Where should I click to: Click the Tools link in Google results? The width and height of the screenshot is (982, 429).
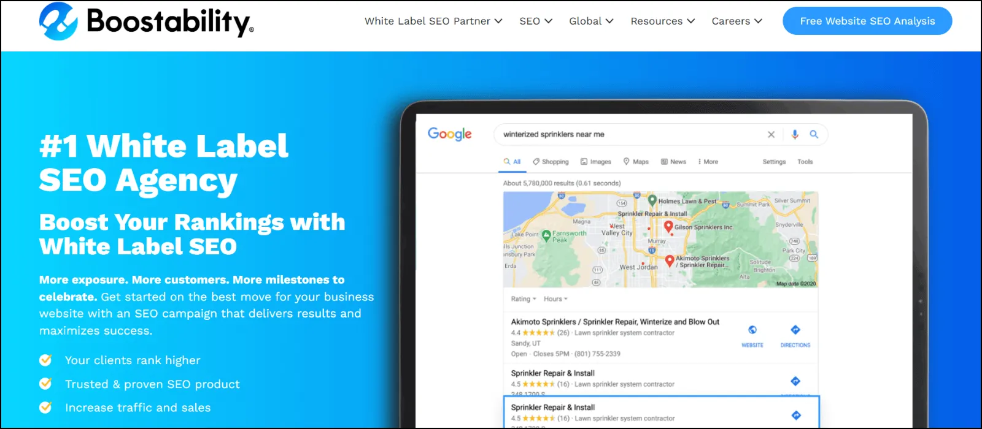(805, 162)
